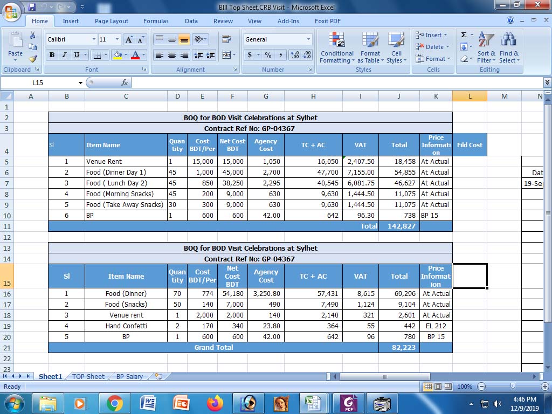
Task: Click Find & Select binoculars
Action: (508, 47)
